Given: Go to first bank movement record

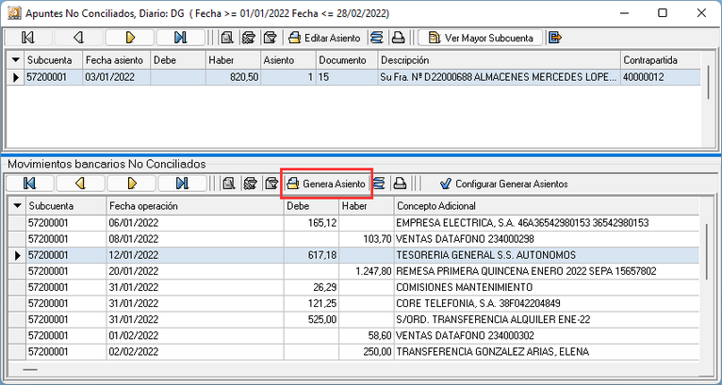Looking at the screenshot, I should (x=30, y=184).
